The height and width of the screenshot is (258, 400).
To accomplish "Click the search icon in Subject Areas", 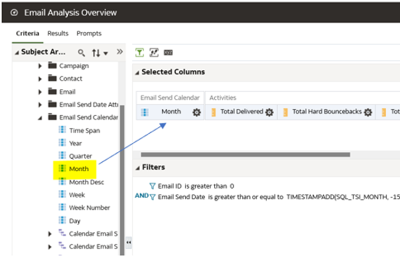I will point(81,53).
